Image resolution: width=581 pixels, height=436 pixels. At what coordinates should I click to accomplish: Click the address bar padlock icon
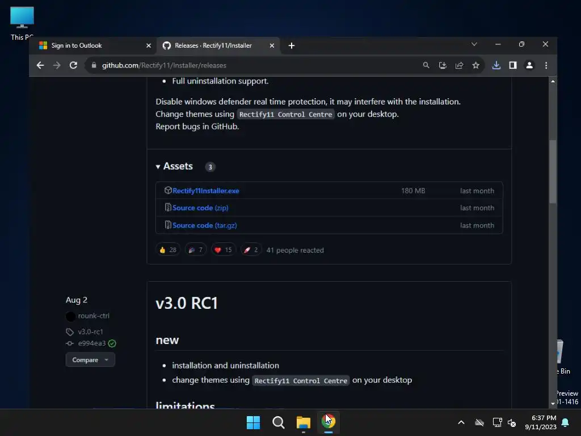click(94, 65)
